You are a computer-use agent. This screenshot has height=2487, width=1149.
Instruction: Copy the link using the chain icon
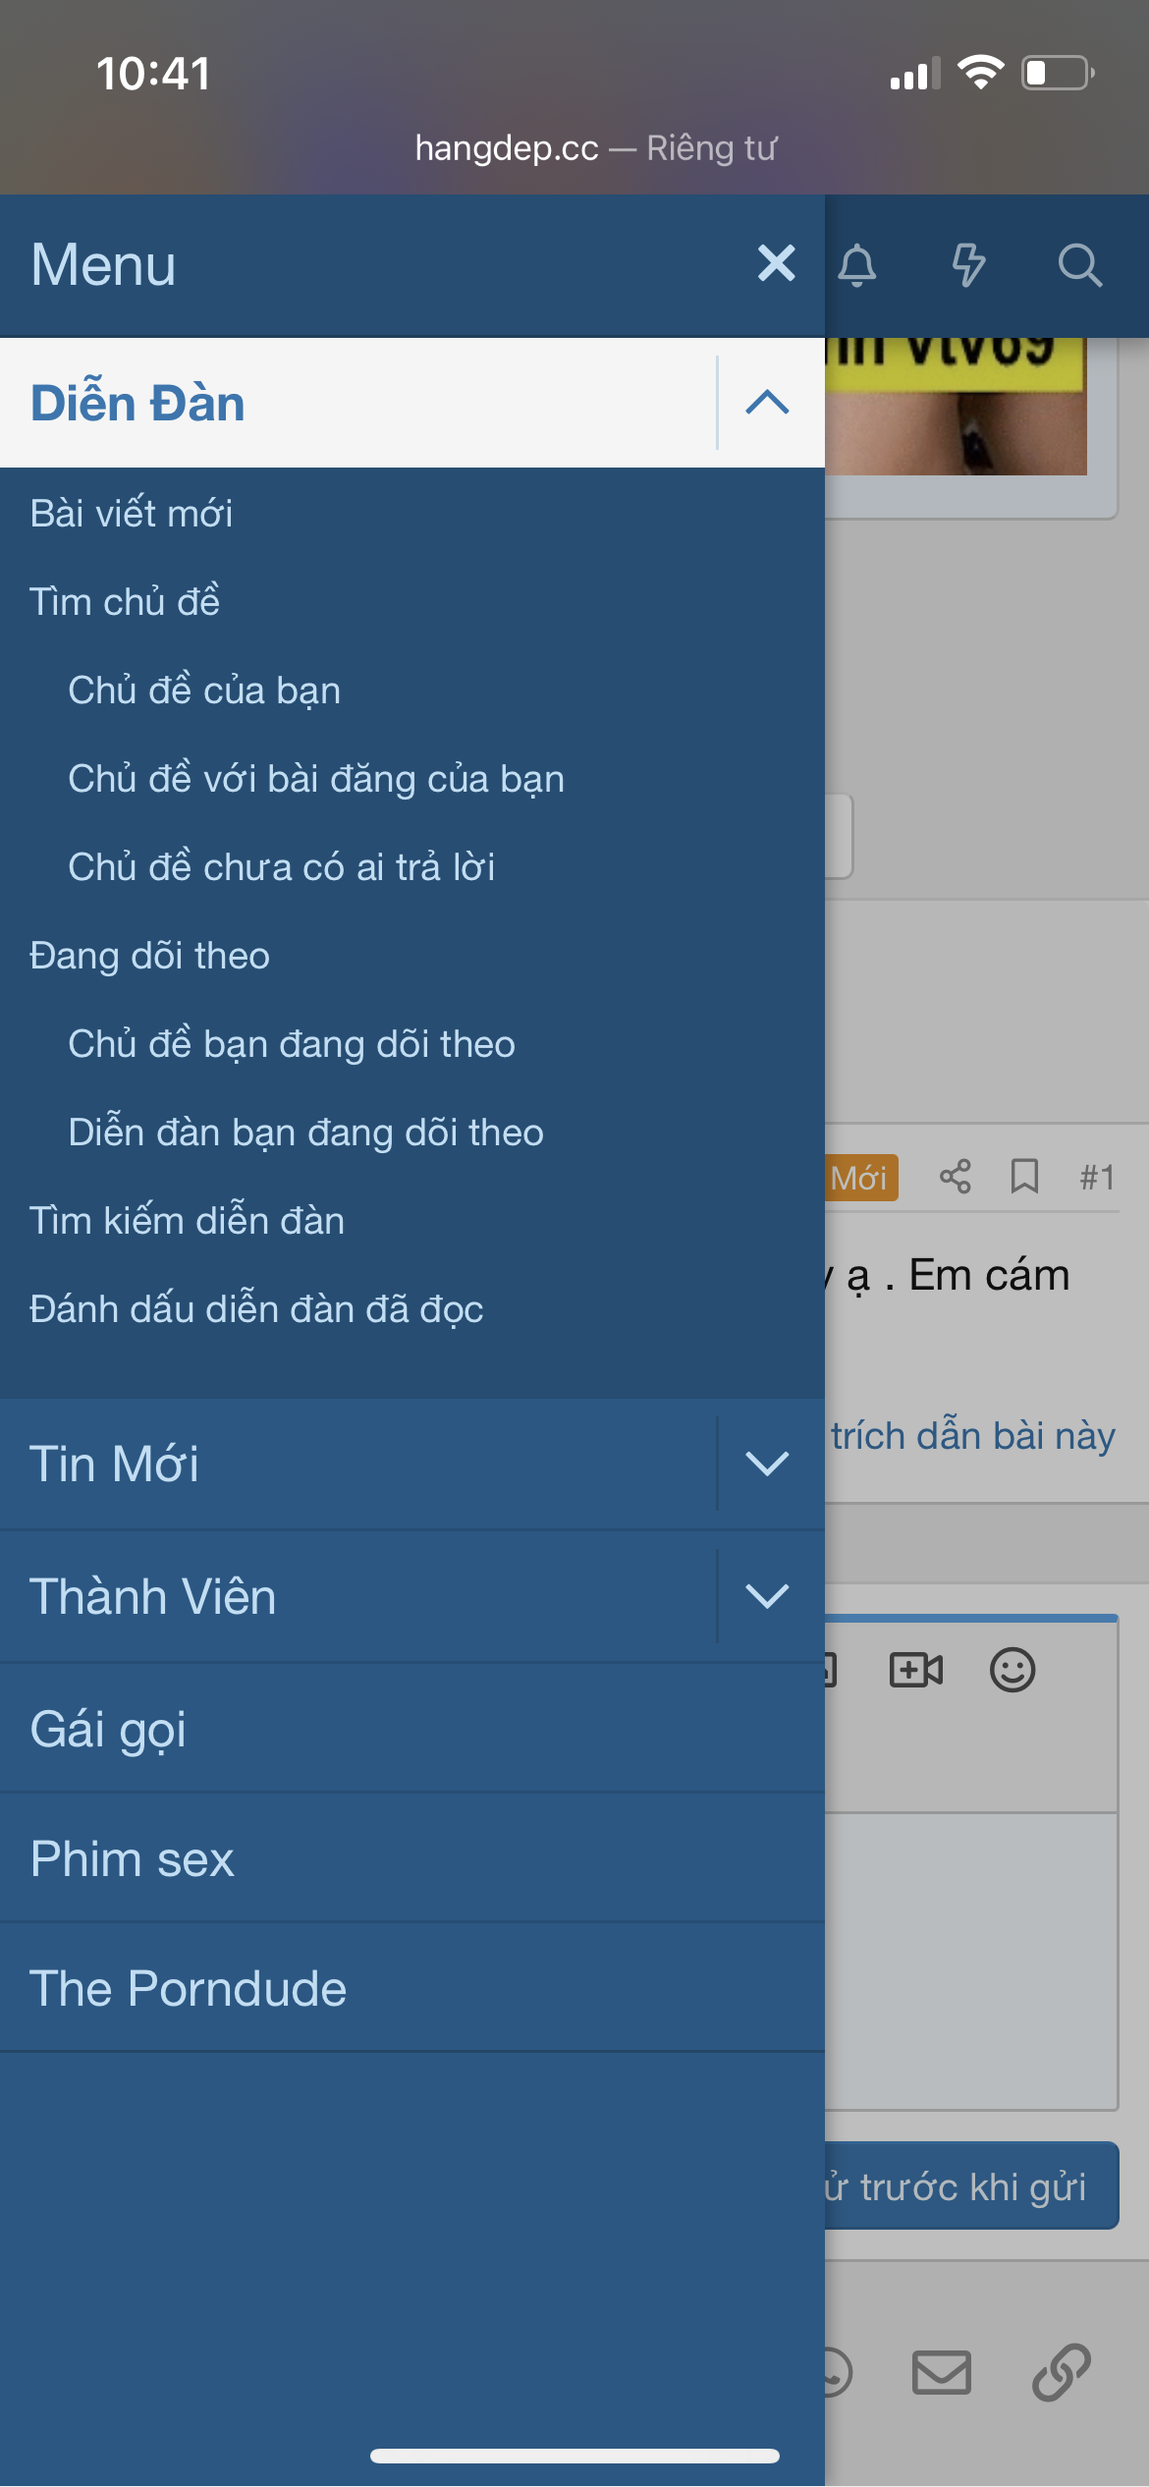[1062, 2372]
